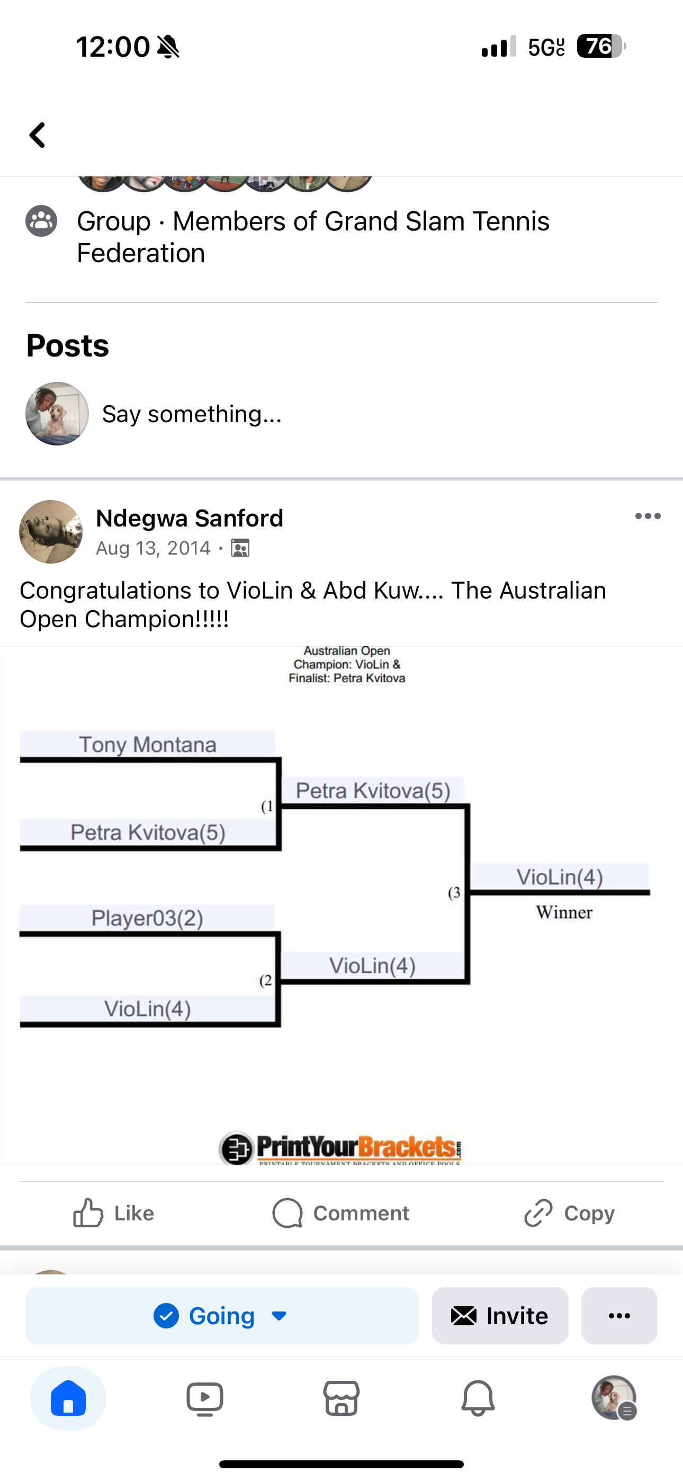Image resolution: width=683 pixels, height=1481 pixels.
Task: Toggle the Going RSVP status
Action: (222, 1316)
